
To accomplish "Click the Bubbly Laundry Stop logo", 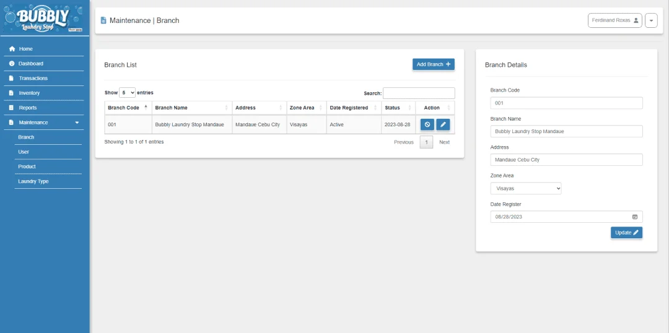I will [43, 19].
